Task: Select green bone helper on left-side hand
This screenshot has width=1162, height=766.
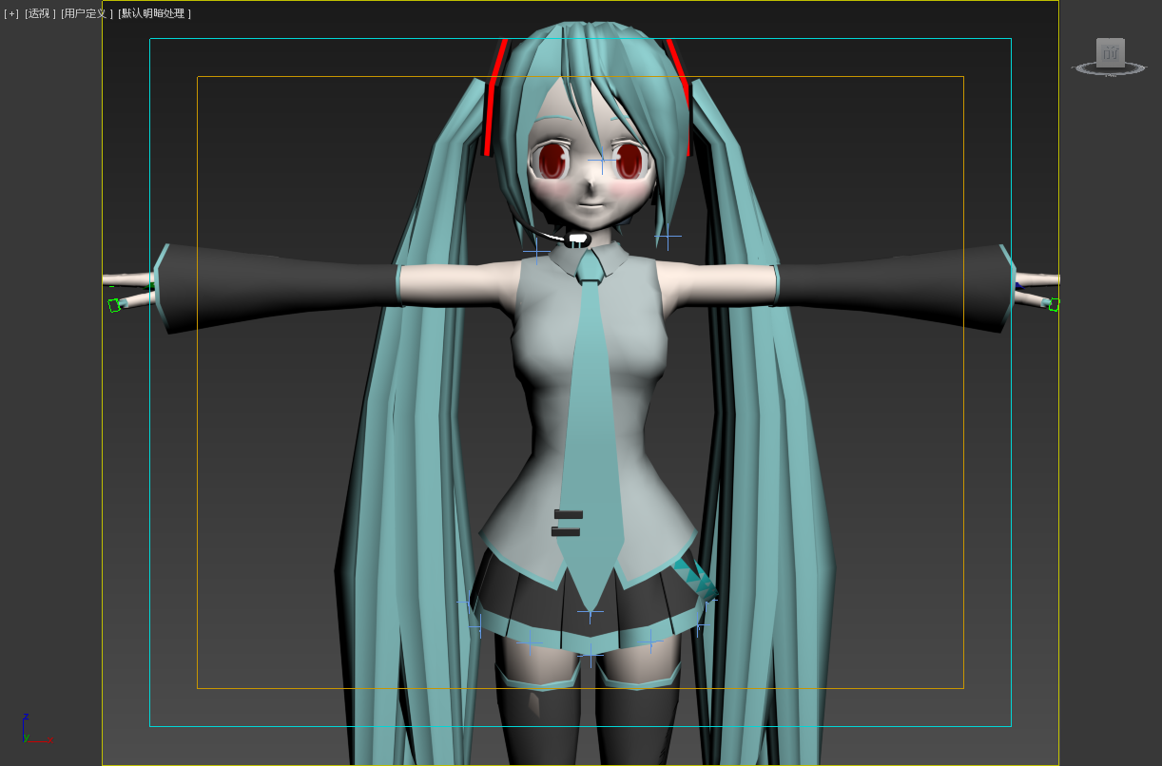Action: pyautogui.click(x=115, y=305)
